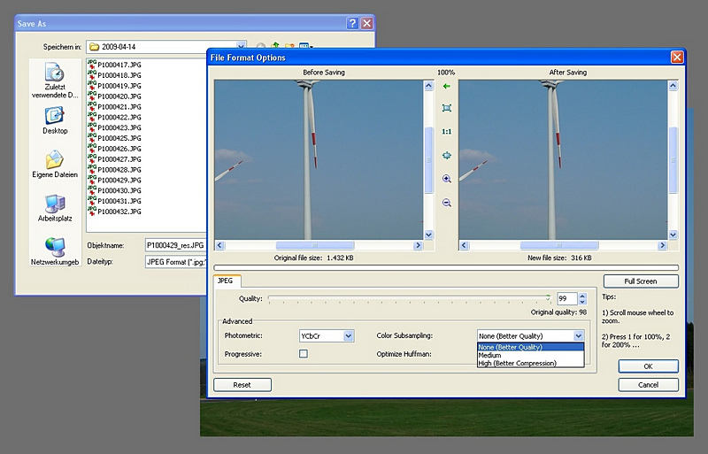Screen dimensions: 708x454
Task: Zoom in with the magnifier plus icon
Action: [447, 179]
